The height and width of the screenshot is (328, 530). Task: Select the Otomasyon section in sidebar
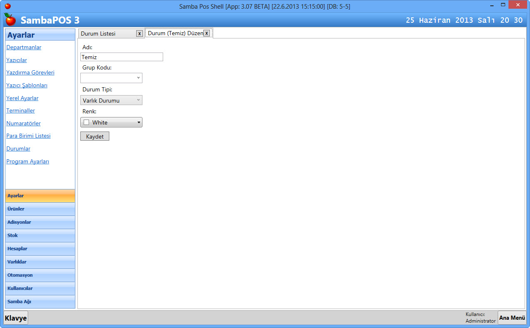click(x=40, y=275)
